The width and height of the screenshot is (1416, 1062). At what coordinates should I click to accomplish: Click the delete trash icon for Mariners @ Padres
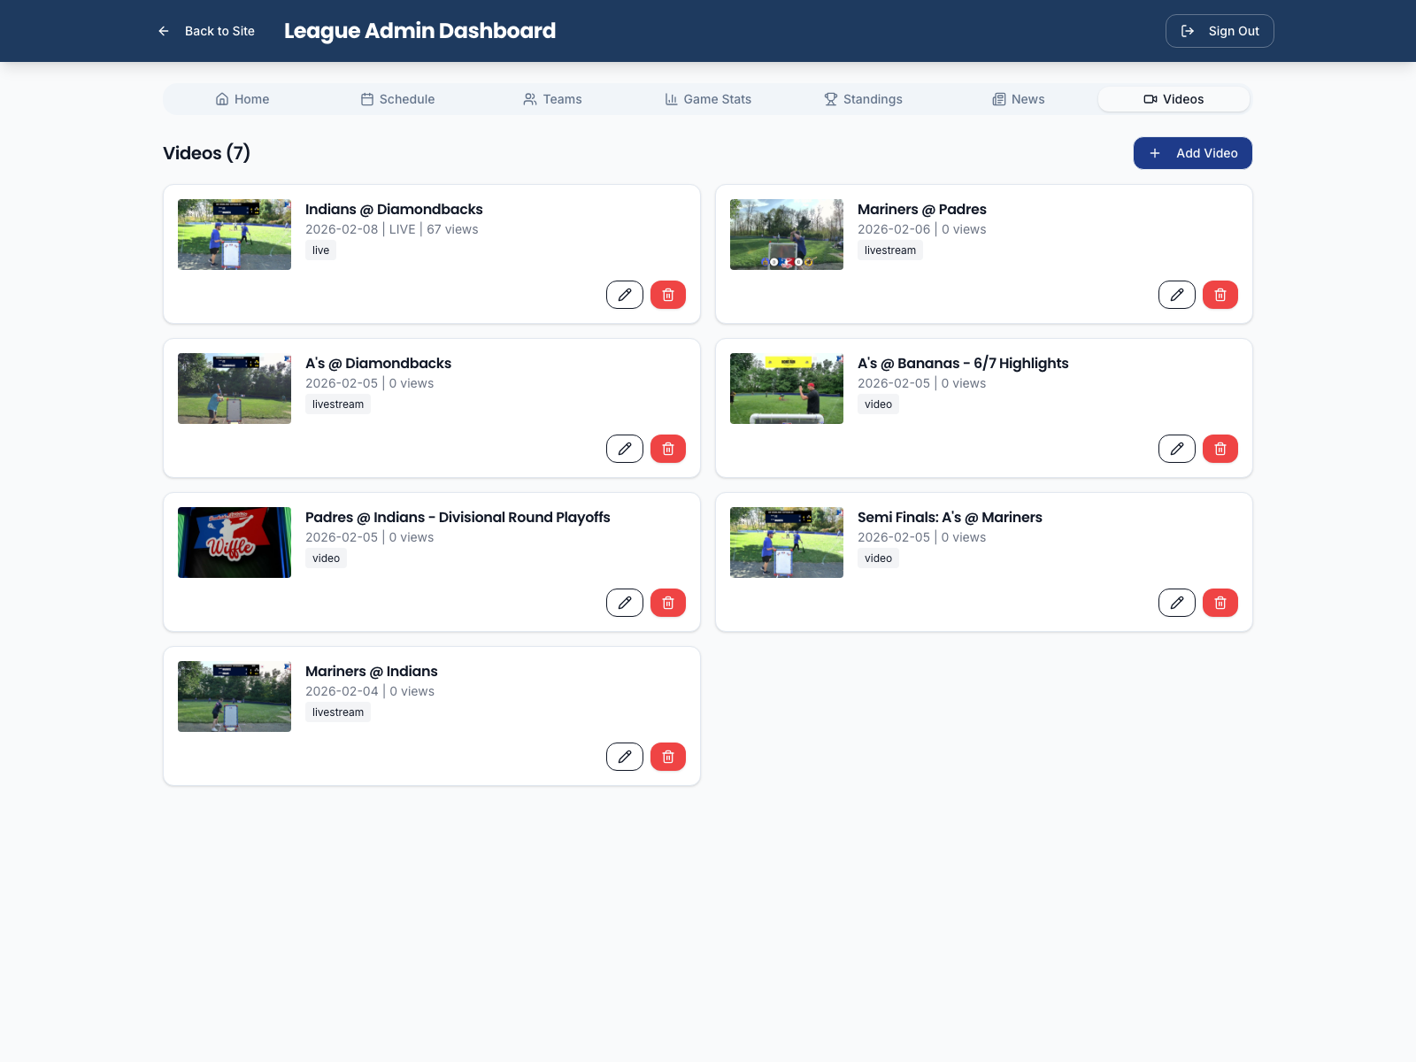pyautogui.click(x=1220, y=295)
